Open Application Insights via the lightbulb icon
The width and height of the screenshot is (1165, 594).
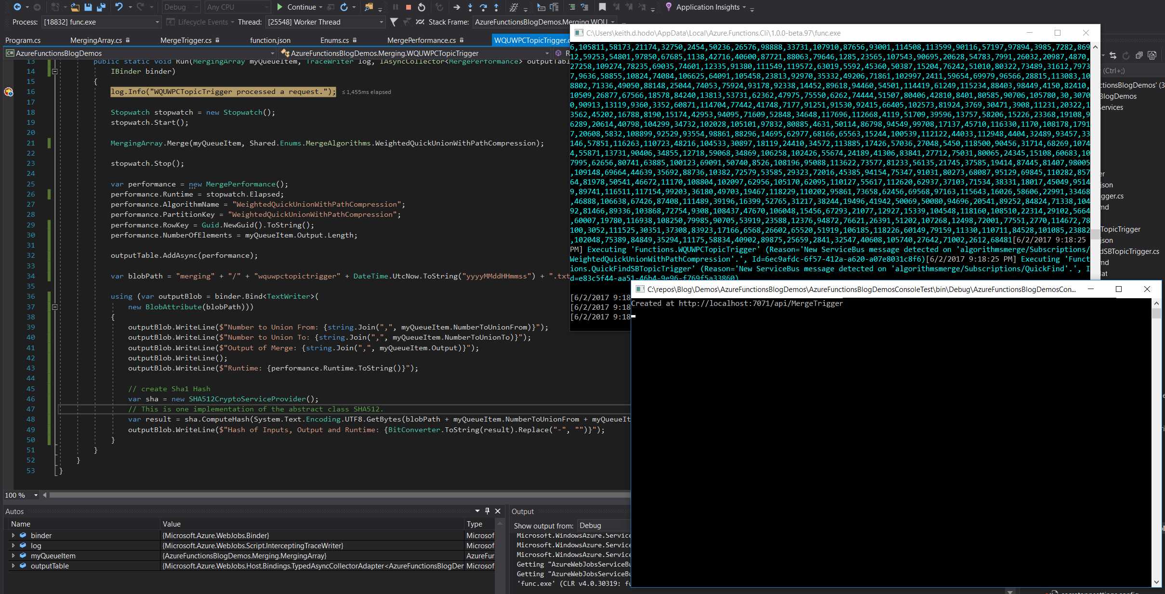[x=668, y=7]
